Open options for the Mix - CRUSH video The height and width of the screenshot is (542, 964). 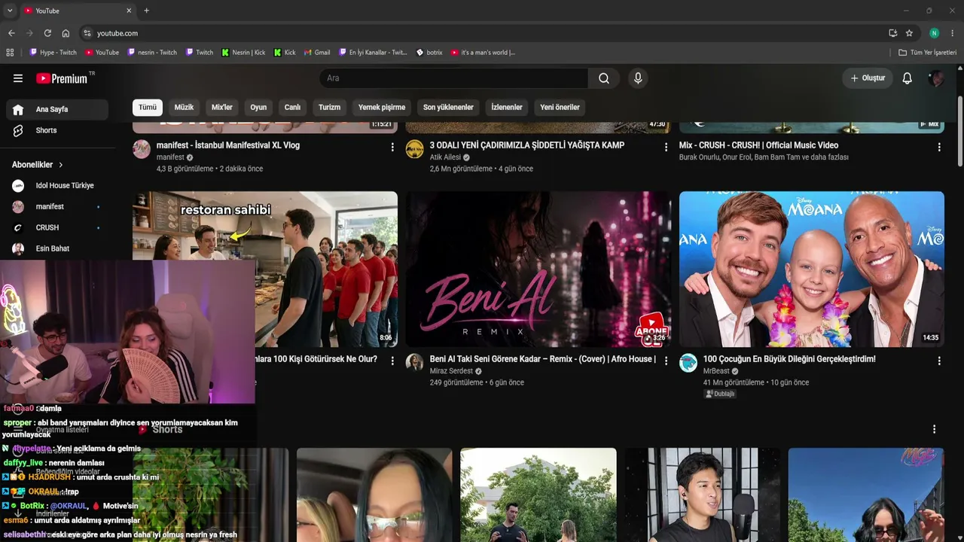tap(939, 148)
